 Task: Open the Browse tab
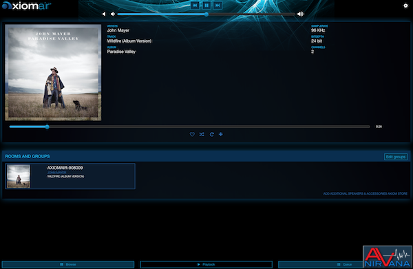[x=68, y=264]
